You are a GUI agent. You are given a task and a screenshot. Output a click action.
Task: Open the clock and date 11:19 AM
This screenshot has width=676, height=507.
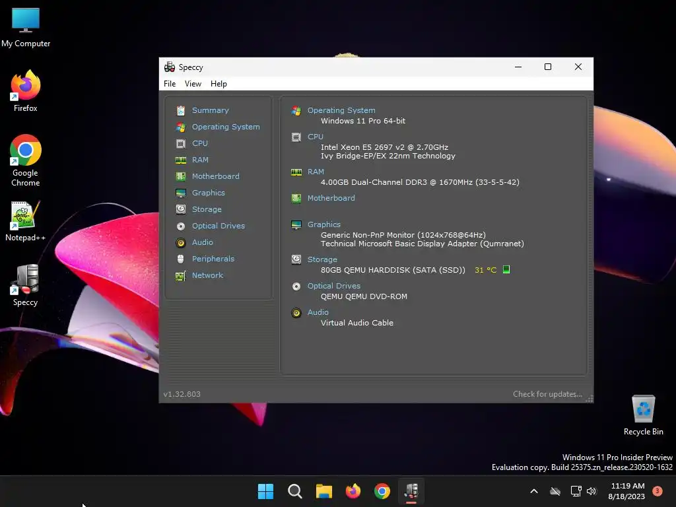point(627,491)
